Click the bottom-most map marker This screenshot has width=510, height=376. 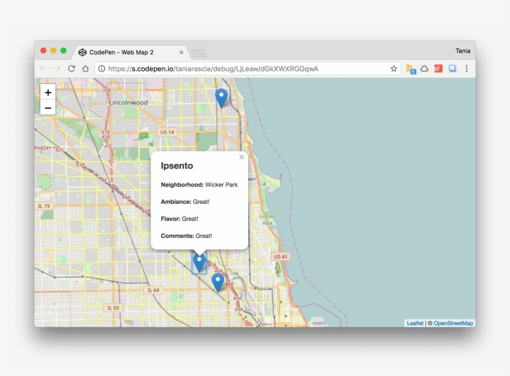[x=218, y=282]
